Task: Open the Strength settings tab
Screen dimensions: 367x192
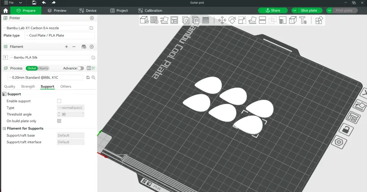Action: pyautogui.click(x=28, y=86)
